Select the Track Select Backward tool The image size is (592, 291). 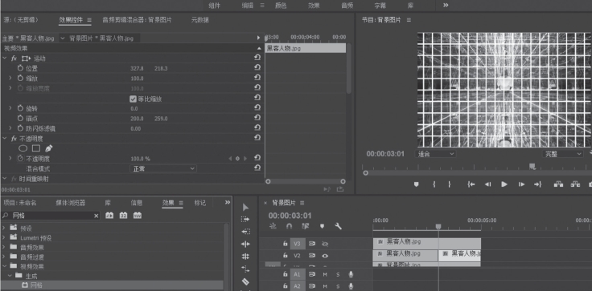coord(245,232)
